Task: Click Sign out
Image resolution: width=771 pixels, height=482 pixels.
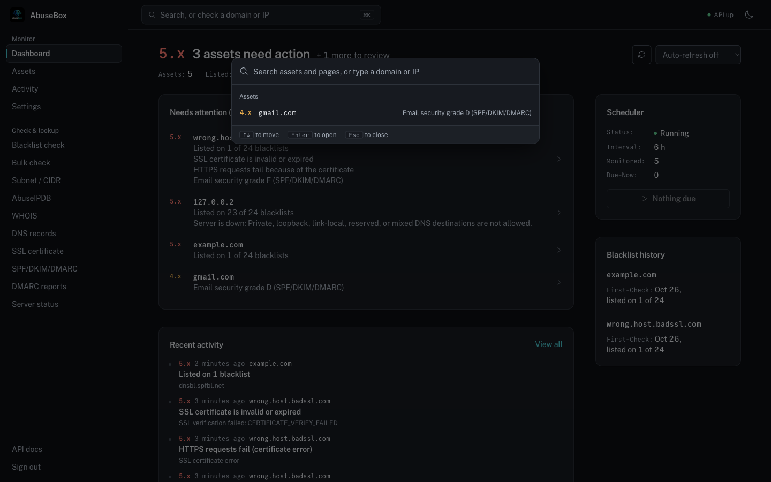Action: pyautogui.click(x=64, y=467)
